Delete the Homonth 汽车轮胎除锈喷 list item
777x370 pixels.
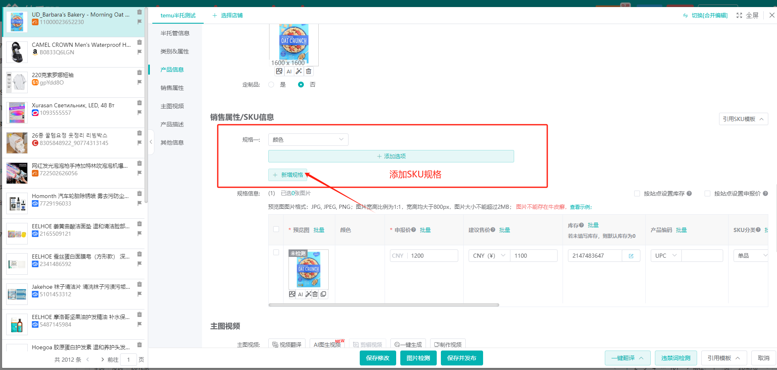point(140,193)
